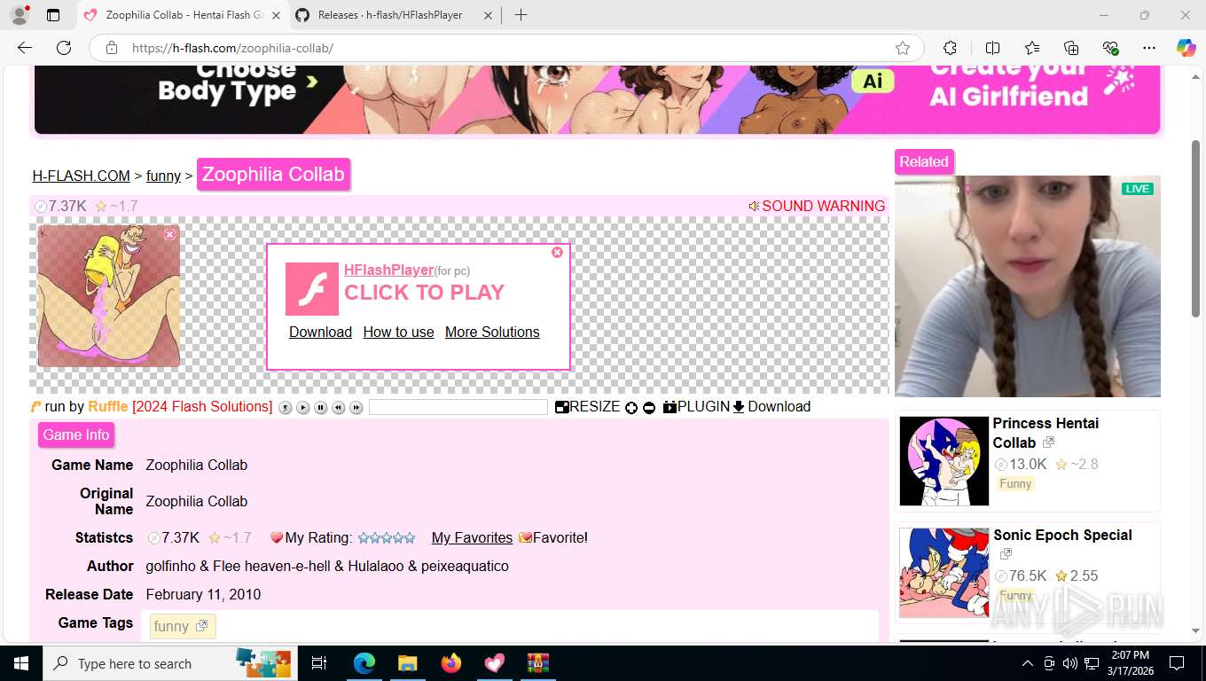Image resolution: width=1206 pixels, height=681 pixels.
Task: Click the fast-forward button in player controls
Action: coord(356,408)
